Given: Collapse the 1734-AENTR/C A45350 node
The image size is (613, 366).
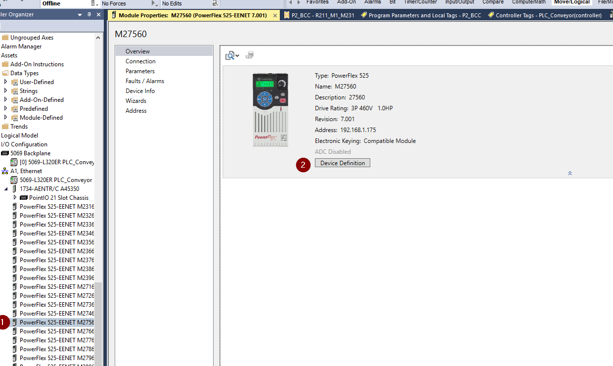Looking at the screenshot, I should coord(5,189).
